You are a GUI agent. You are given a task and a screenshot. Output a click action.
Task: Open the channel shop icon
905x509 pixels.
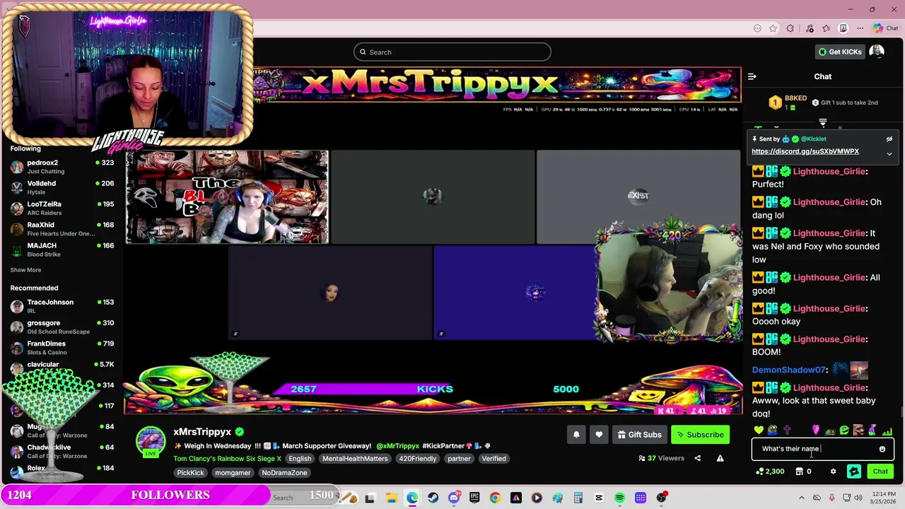[799, 472]
